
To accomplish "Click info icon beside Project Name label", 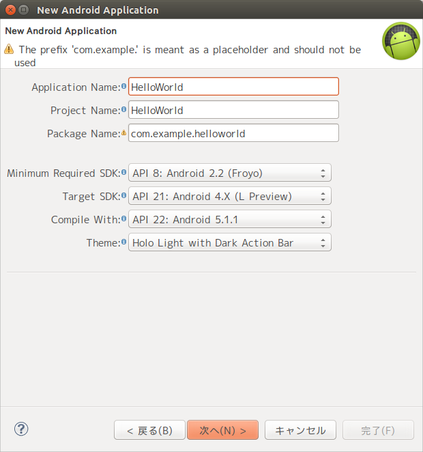I will (x=123, y=109).
